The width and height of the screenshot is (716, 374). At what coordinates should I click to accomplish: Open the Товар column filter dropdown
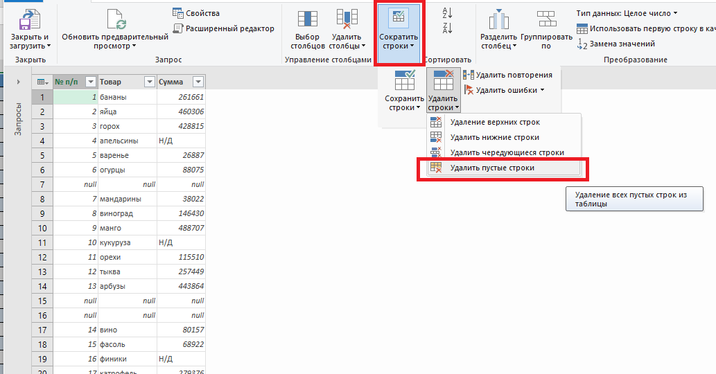[149, 82]
